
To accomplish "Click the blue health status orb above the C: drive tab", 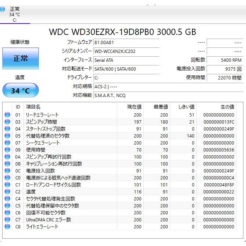I will coord(2,9).
